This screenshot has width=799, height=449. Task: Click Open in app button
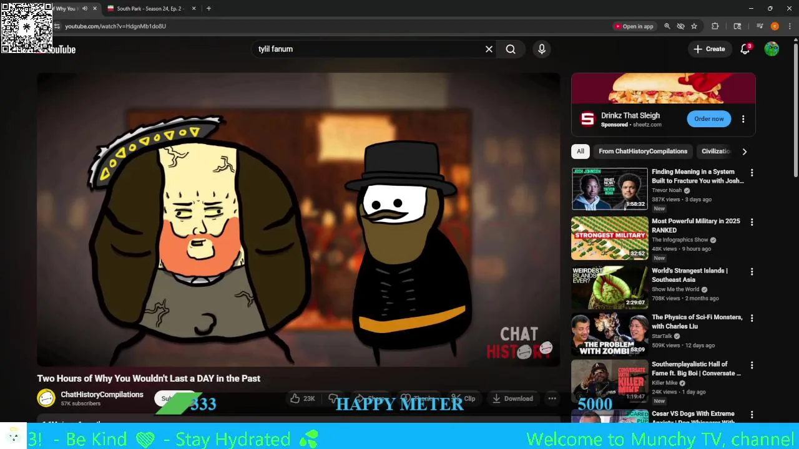pyautogui.click(x=634, y=26)
